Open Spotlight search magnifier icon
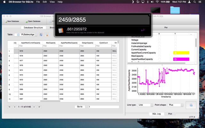 tap(195, 2)
